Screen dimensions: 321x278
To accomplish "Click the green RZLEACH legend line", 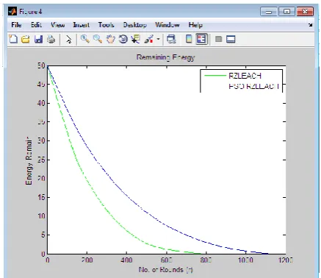I will point(215,76).
